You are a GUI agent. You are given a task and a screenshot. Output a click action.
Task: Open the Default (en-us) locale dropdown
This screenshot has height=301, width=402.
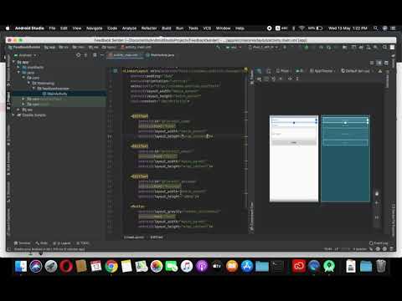coord(358,71)
